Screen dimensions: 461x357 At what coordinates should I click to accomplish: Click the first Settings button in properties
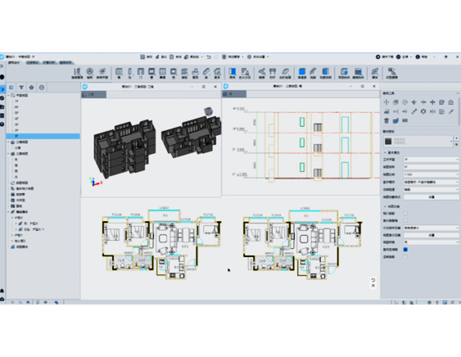[431, 197]
